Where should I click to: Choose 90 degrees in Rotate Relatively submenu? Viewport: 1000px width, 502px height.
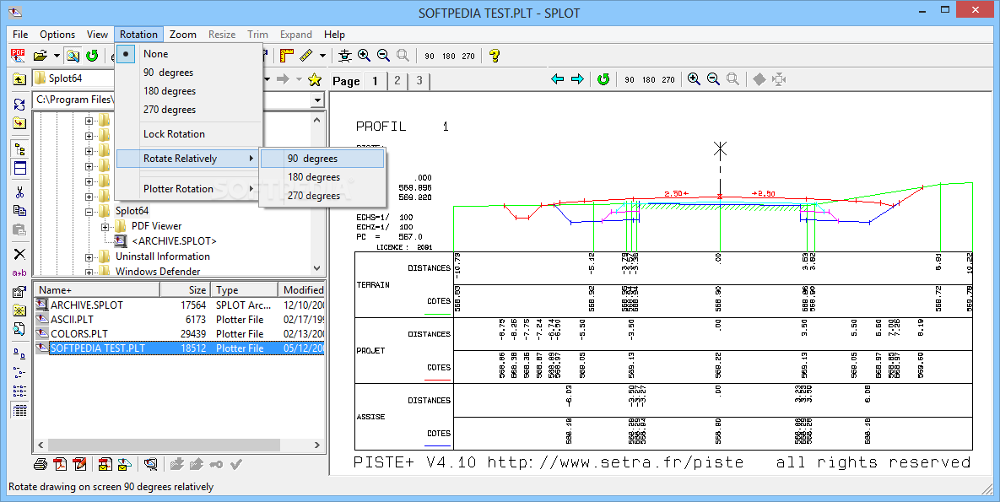click(x=322, y=159)
